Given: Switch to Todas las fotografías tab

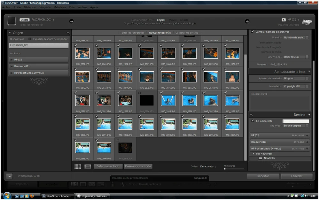Looking at the screenshot, I should tap(132, 33).
